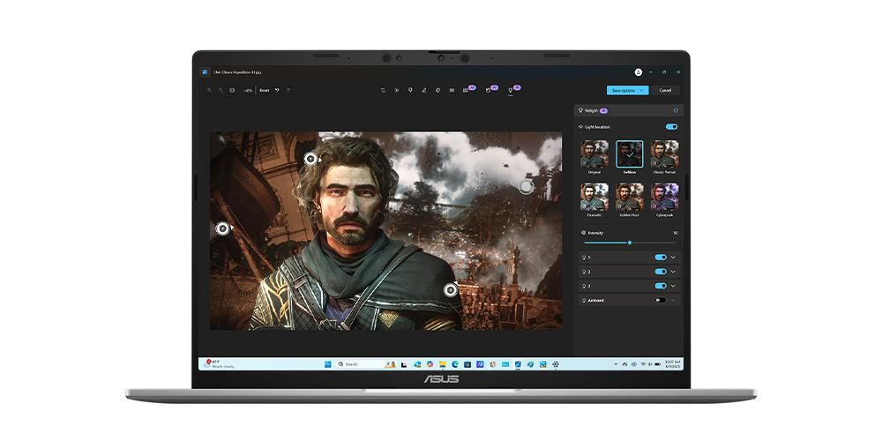
Task: Click the Intensity slider track
Action: click(x=630, y=243)
